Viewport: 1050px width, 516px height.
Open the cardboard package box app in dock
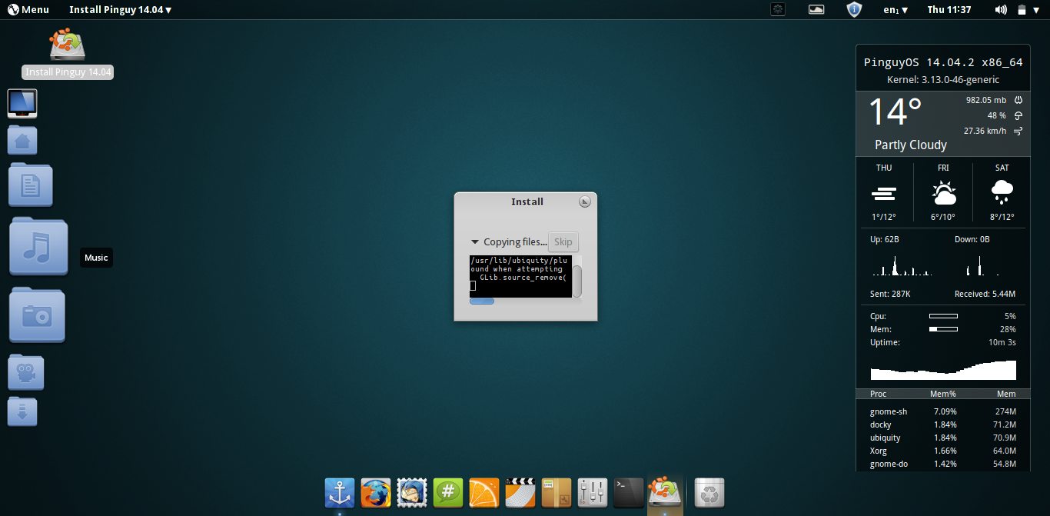click(557, 492)
